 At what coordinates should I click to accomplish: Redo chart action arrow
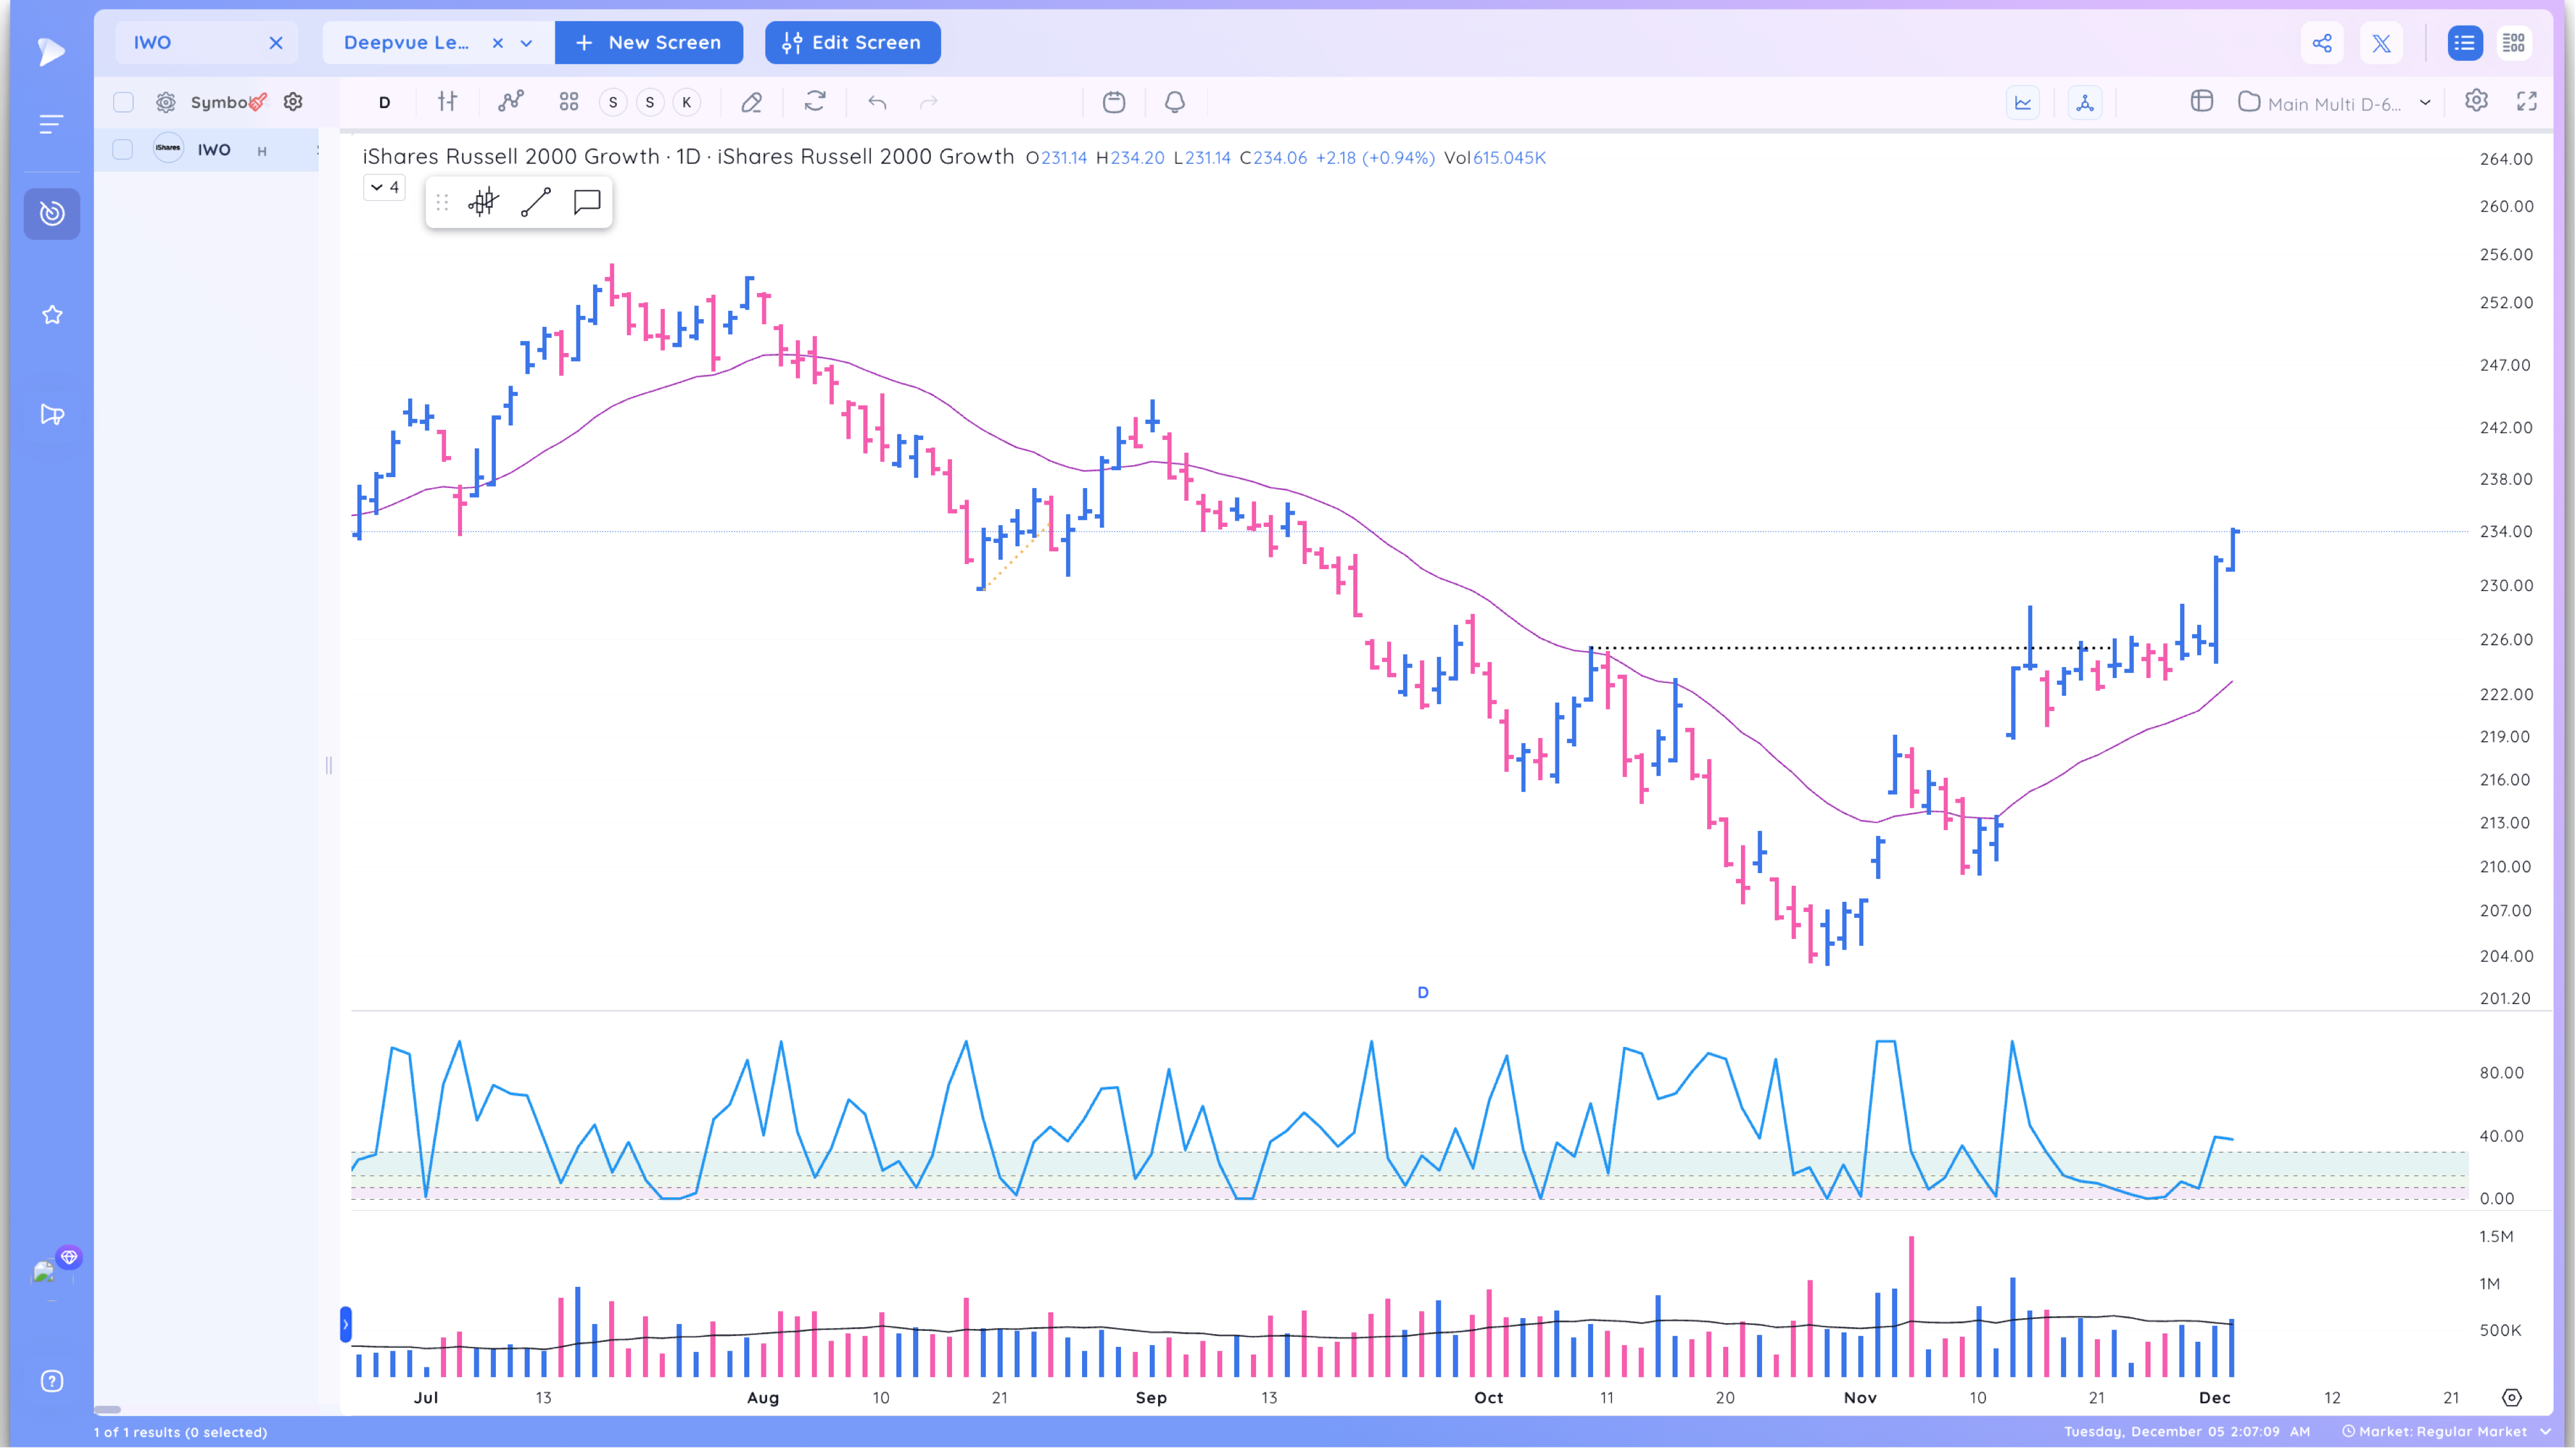929,102
